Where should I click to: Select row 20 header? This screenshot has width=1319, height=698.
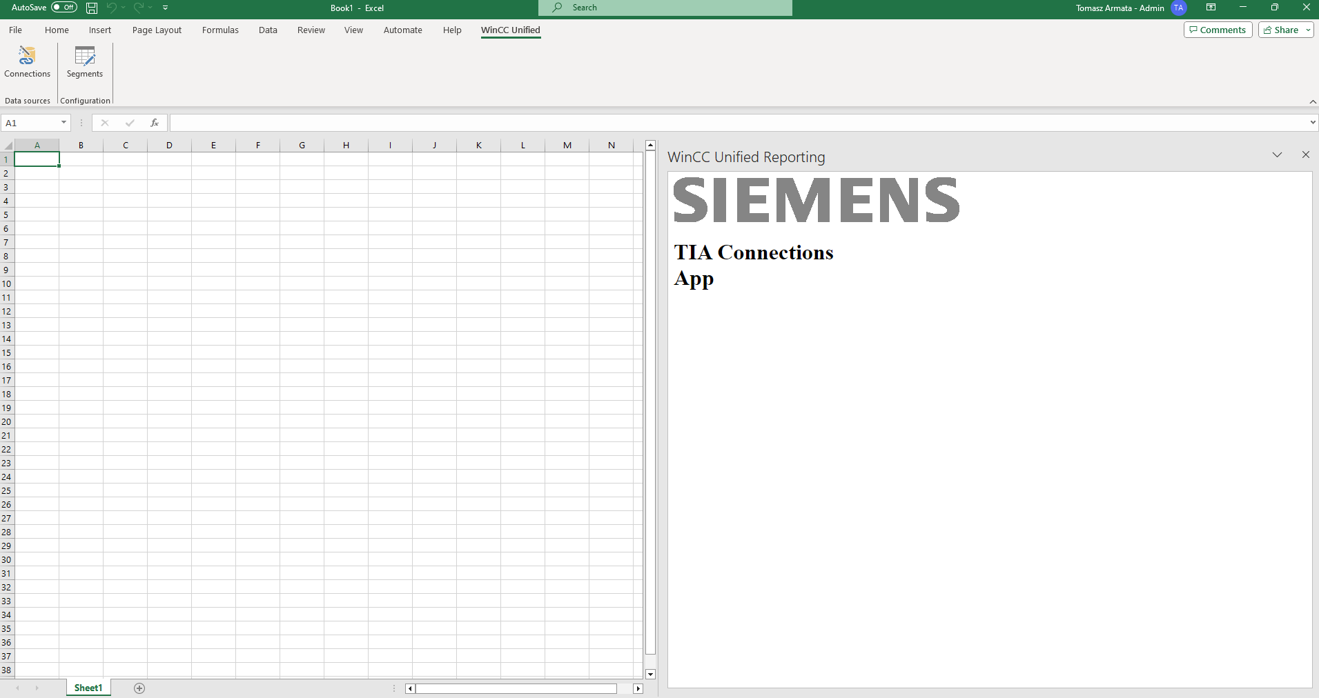coord(6,421)
